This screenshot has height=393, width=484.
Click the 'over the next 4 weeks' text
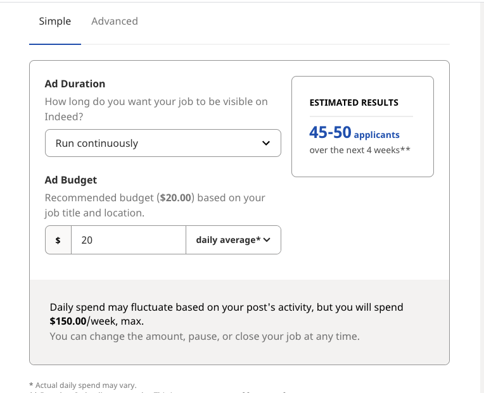click(x=360, y=150)
